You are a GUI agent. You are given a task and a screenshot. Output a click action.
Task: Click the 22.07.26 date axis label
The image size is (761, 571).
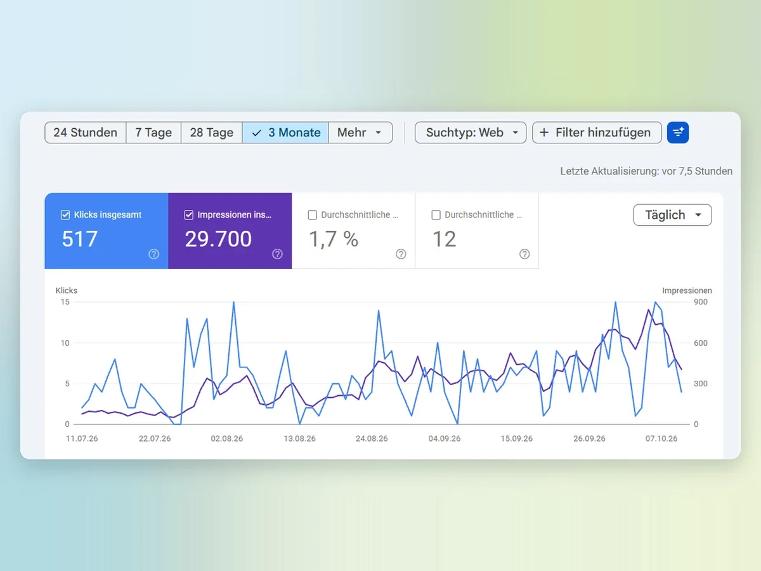pos(155,438)
